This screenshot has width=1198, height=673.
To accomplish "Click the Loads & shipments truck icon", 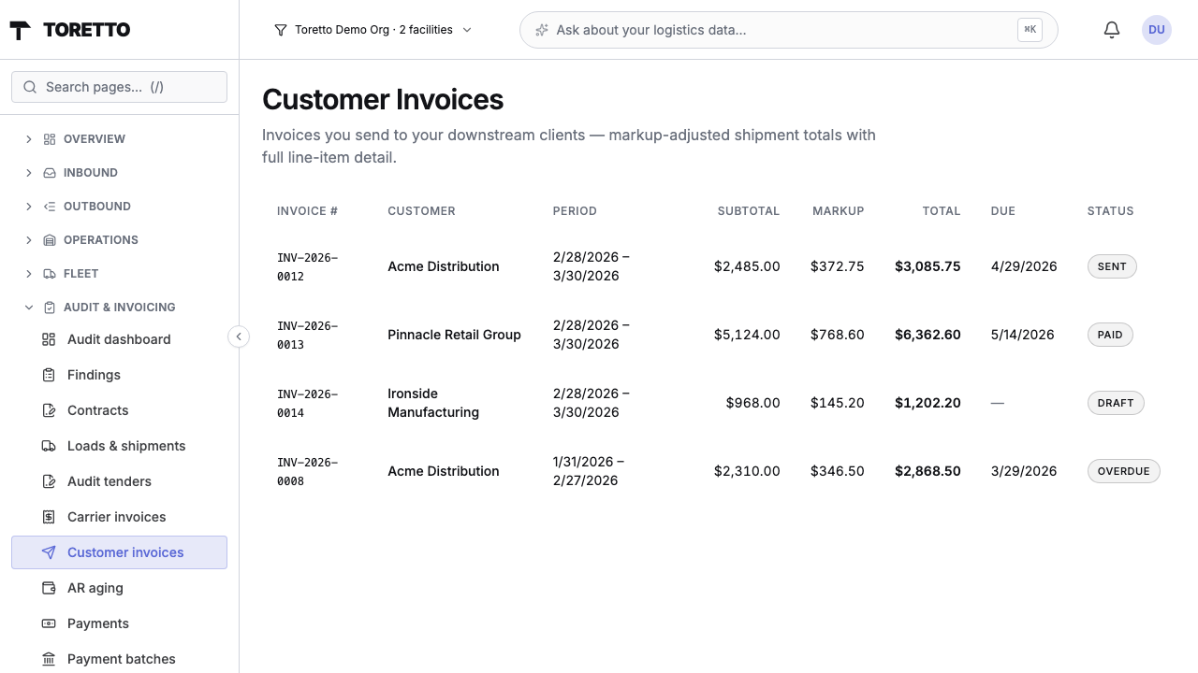I will (49, 446).
